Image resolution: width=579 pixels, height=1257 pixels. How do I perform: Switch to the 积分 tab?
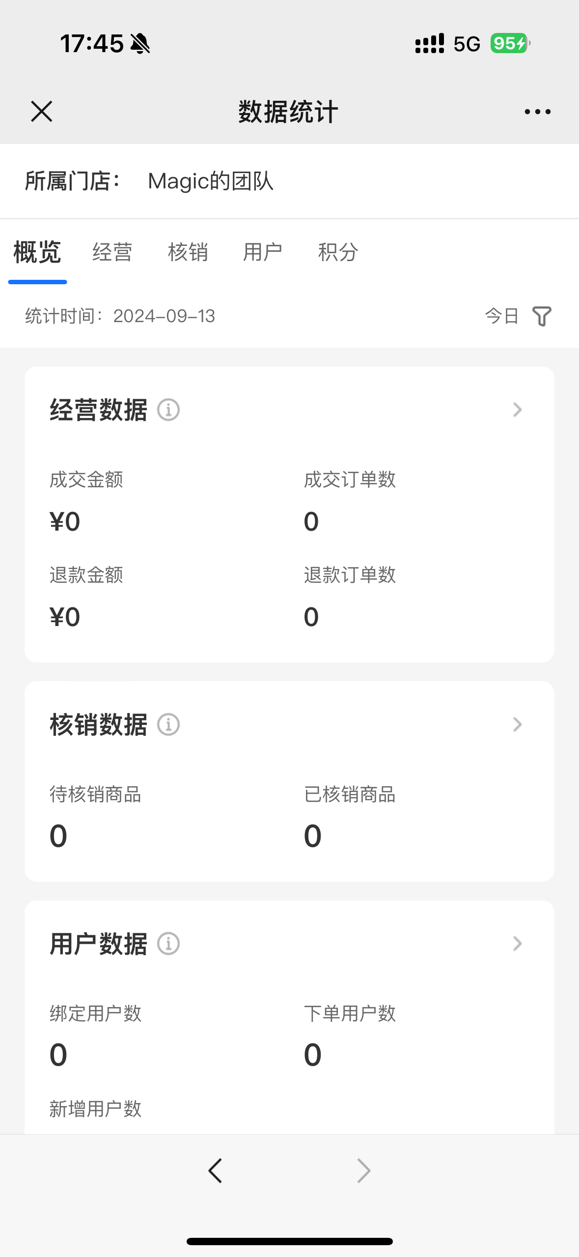[338, 252]
